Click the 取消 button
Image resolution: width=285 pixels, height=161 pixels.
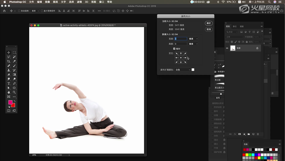pos(208,29)
